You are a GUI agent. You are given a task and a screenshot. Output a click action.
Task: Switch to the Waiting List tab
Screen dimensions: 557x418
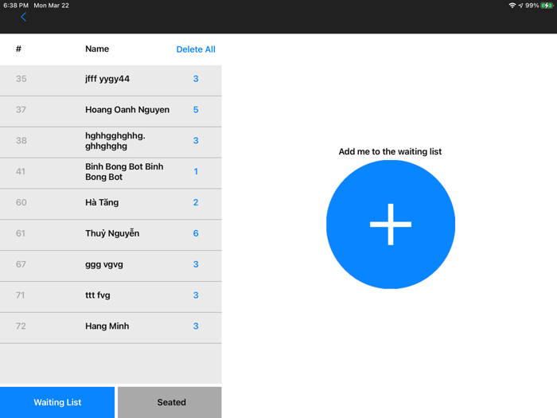pyautogui.click(x=57, y=402)
